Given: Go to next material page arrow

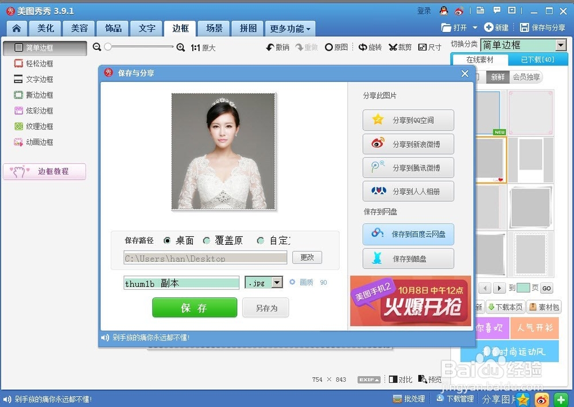Looking at the screenshot, I should pyautogui.click(x=499, y=288).
